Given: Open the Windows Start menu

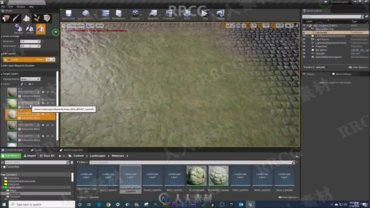Looking at the screenshot, I should coord(4,205).
